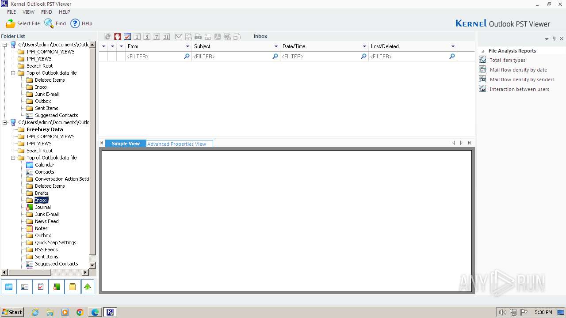
Task: Collapse the second PST file tree node
Action: [5, 122]
